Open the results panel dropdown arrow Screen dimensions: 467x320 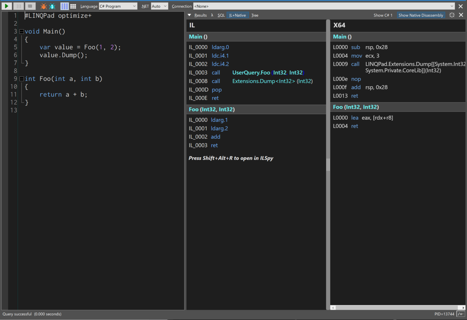190,15
